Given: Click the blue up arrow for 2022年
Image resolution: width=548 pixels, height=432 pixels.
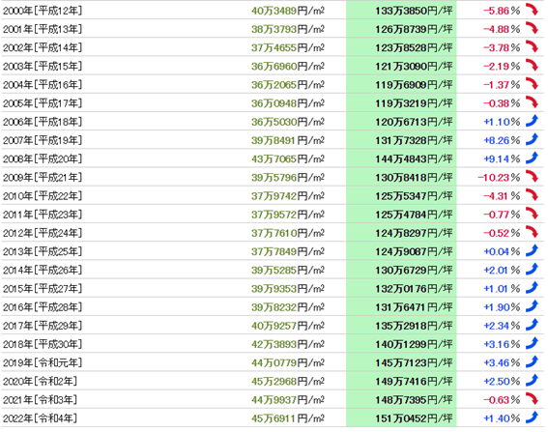Looking at the screenshot, I should click(532, 418).
